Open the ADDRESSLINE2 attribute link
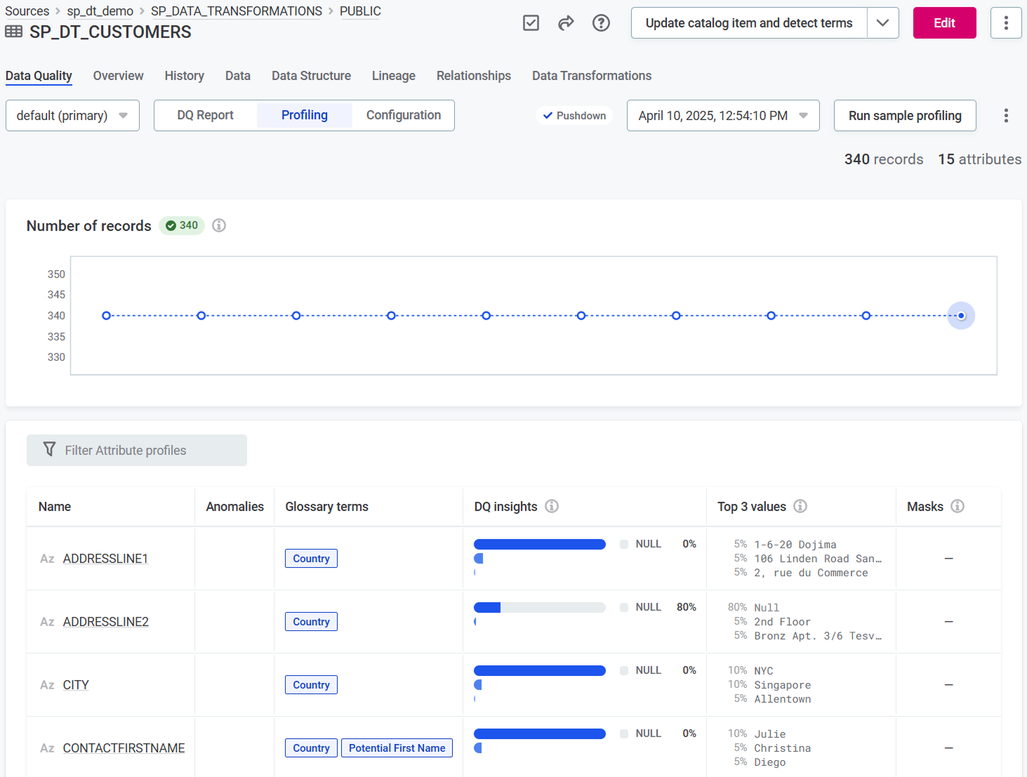Viewport: 1027px width, 777px height. pos(105,621)
